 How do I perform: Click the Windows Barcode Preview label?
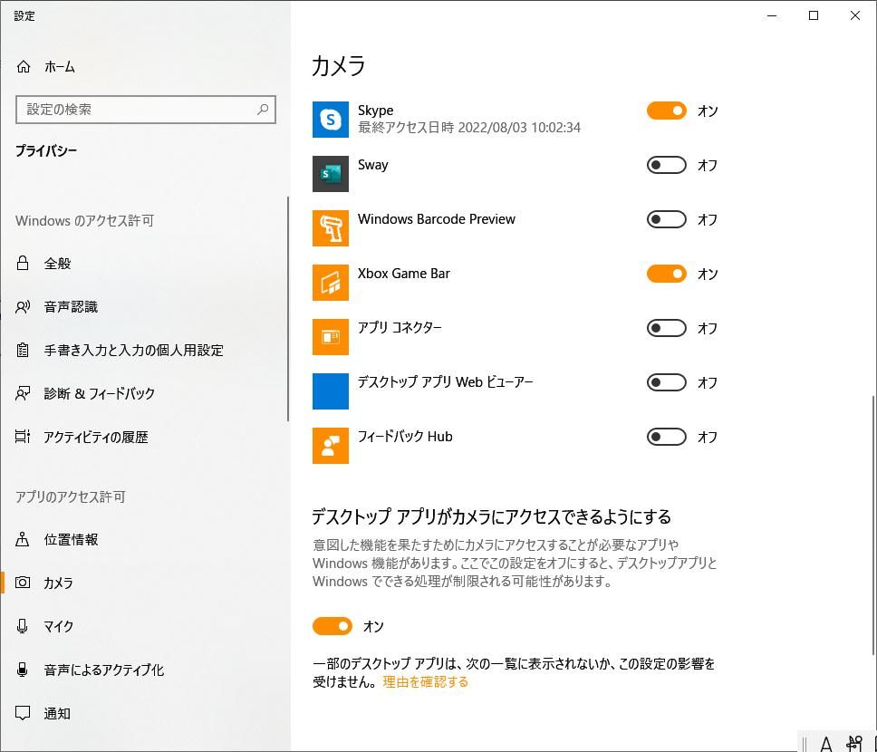pos(437,218)
